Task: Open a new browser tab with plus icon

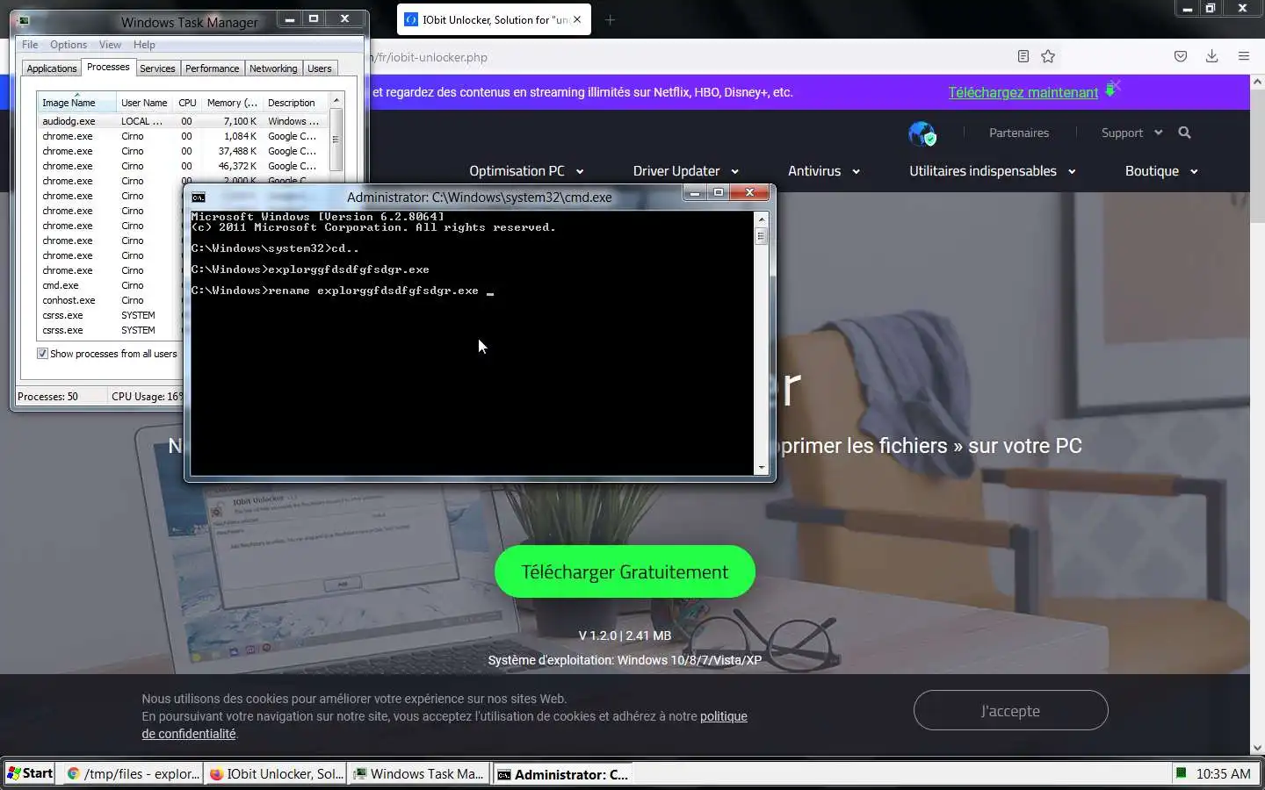Action: click(610, 19)
